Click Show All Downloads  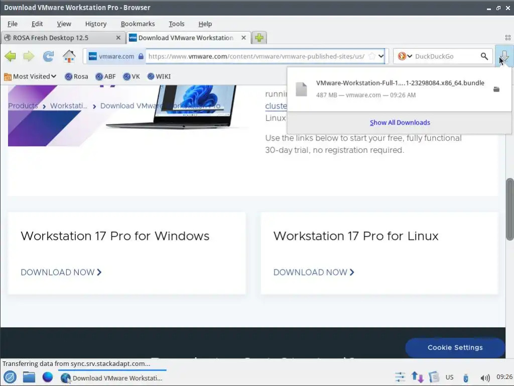(400, 123)
